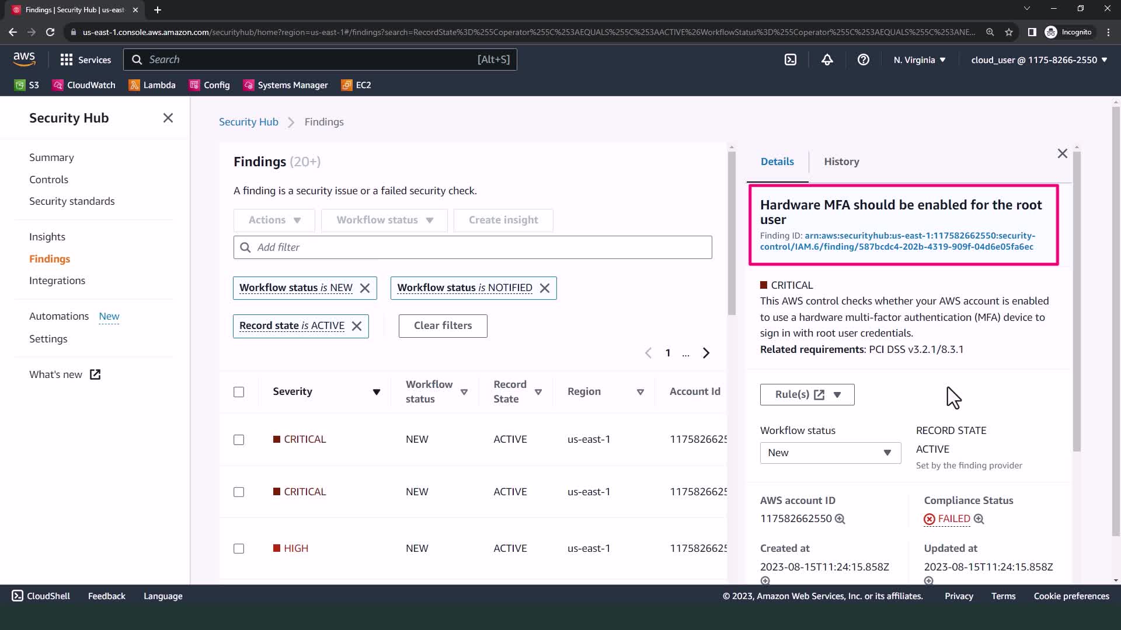The width and height of the screenshot is (1121, 630).
Task: Open the notifications bell
Action: (x=827, y=60)
